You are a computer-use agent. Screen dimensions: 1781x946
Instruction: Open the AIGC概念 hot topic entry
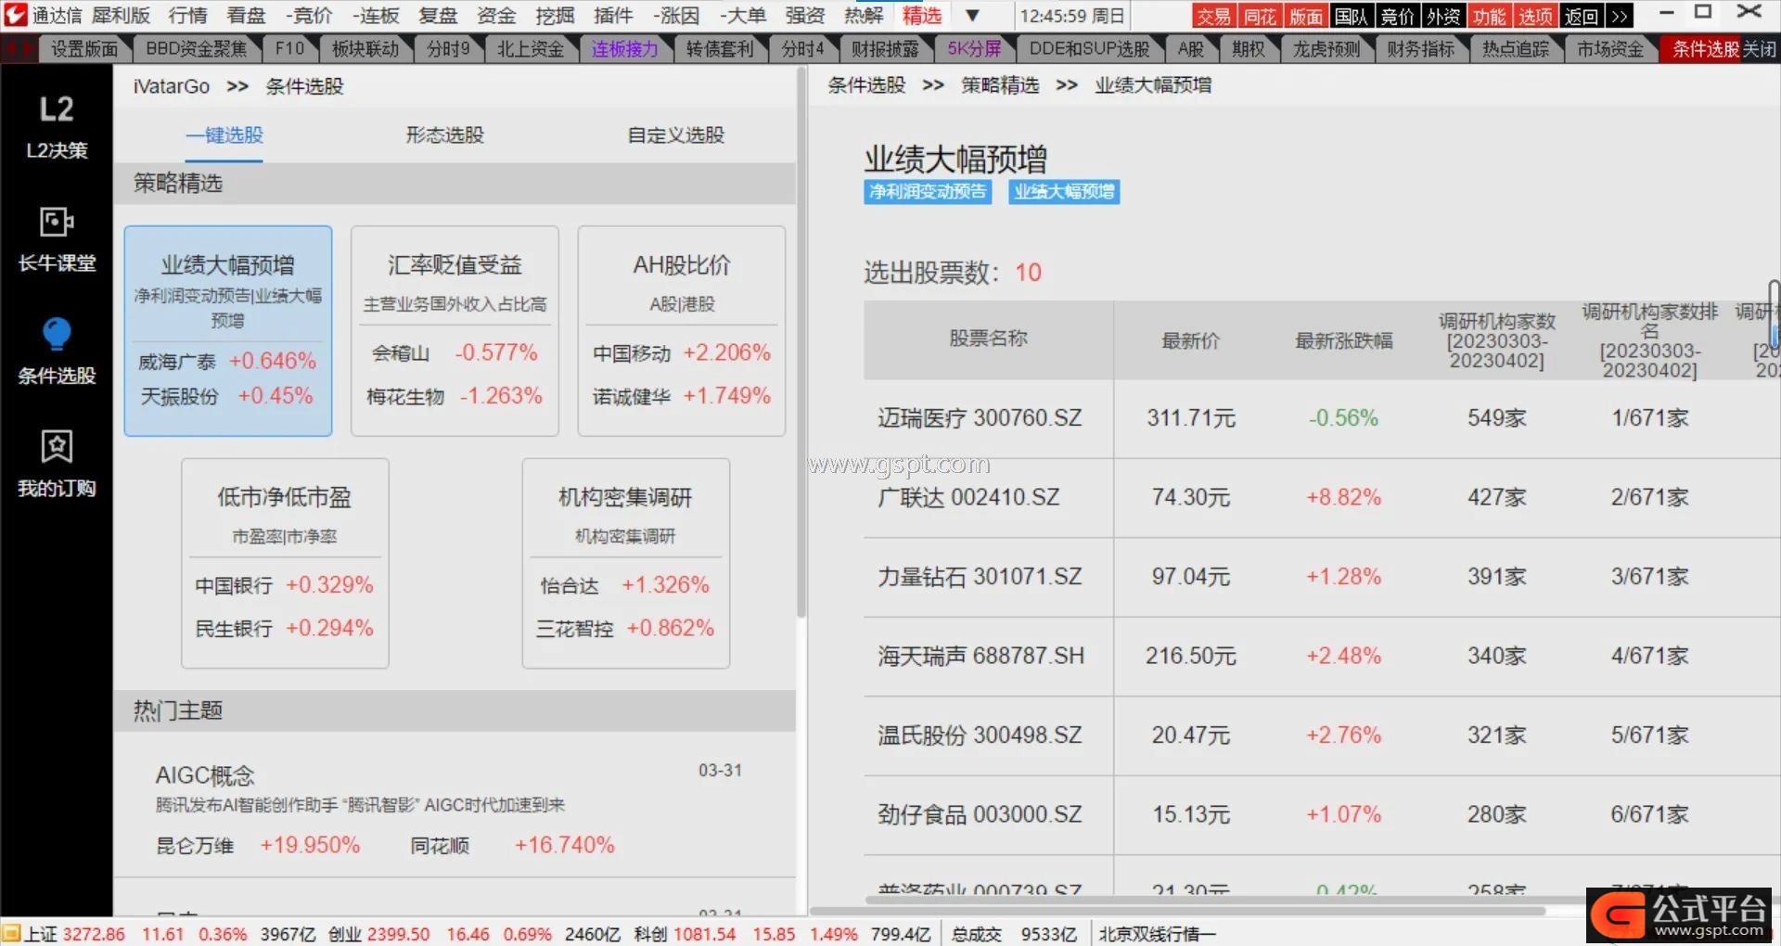click(x=455, y=807)
